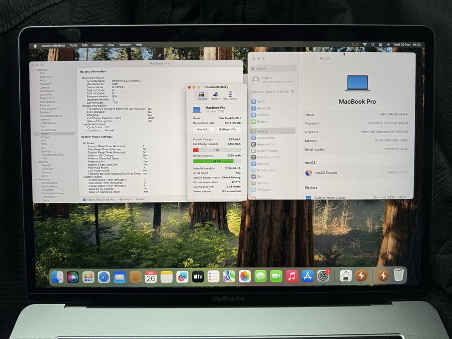Click the Settings search field
Screen dimensions: 452x339
click(x=273, y=69)
